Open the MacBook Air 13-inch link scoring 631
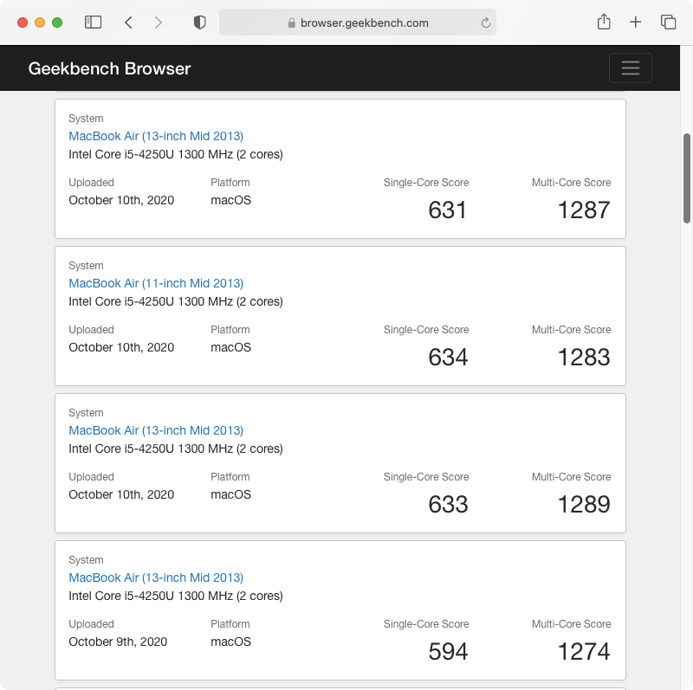The width and height of the screenshot is (693, 690). (156, 136)
